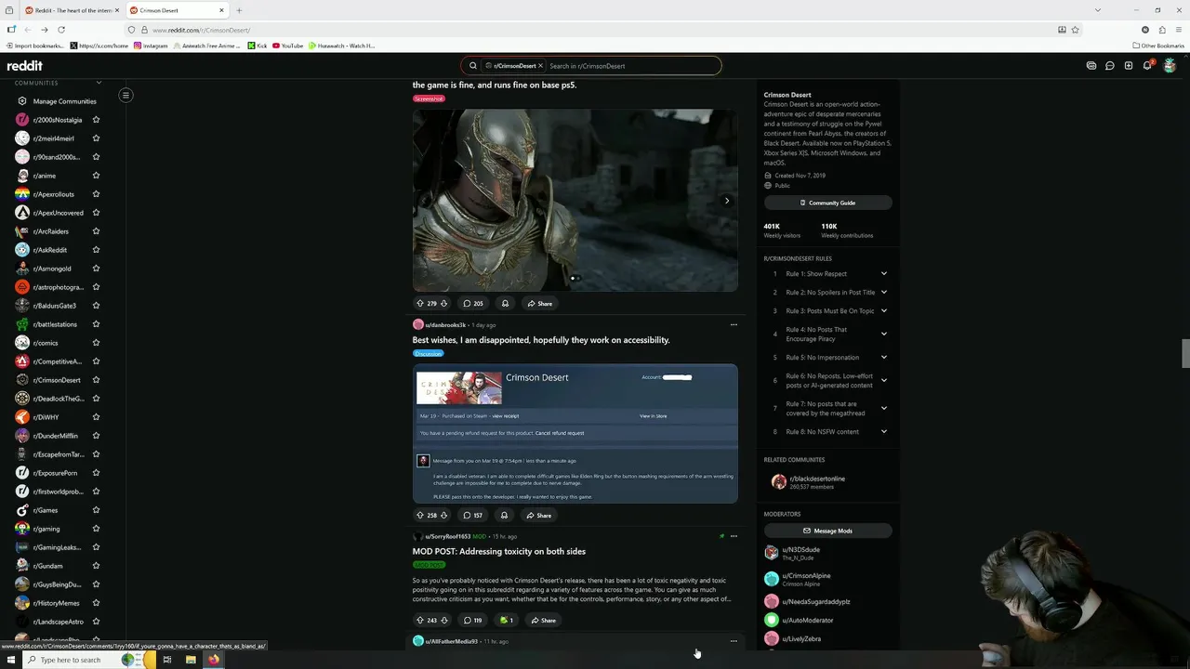The image size is (1190, 669).
Task: Open overflow menu on MOD POST
Action: tap(734, 536)
